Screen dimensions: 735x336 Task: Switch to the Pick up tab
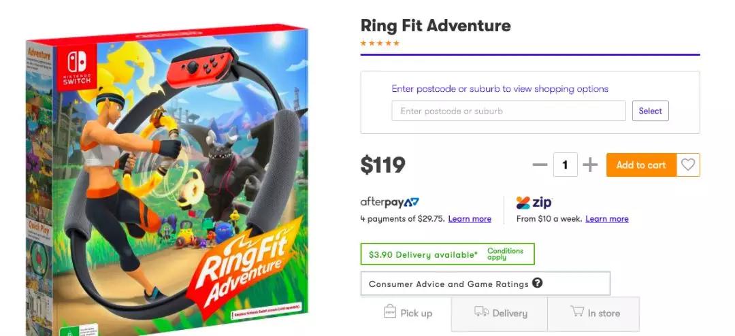pos(407,313)
